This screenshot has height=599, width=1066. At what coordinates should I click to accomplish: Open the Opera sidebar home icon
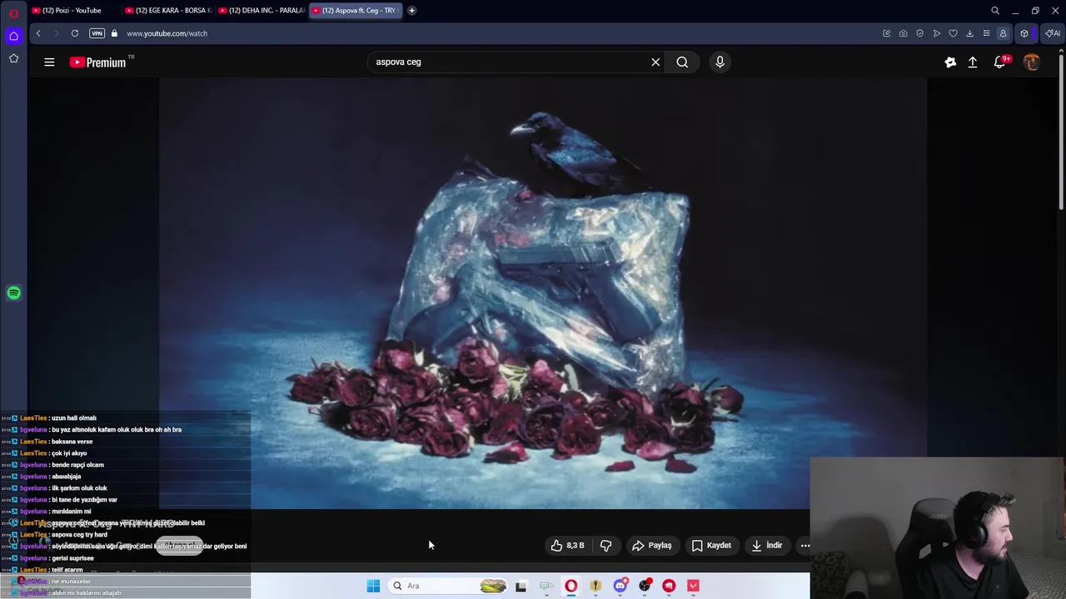pyautogui.click(x=13, y=36)
